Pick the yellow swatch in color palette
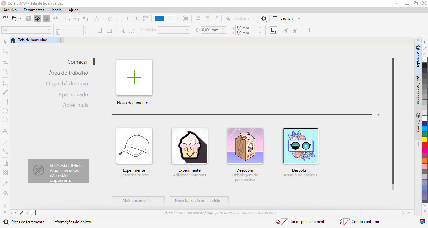 coord(425,139)
